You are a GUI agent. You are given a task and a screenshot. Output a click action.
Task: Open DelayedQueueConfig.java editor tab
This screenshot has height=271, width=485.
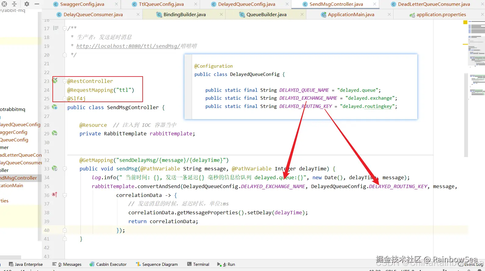click(247, 4)
